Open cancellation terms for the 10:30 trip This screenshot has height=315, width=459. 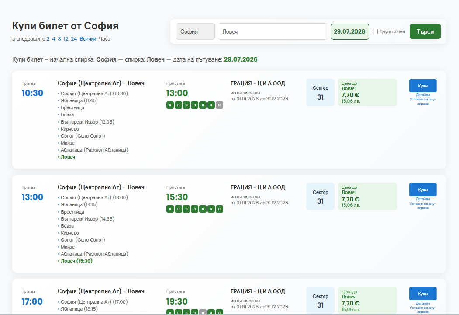(423, 102)
